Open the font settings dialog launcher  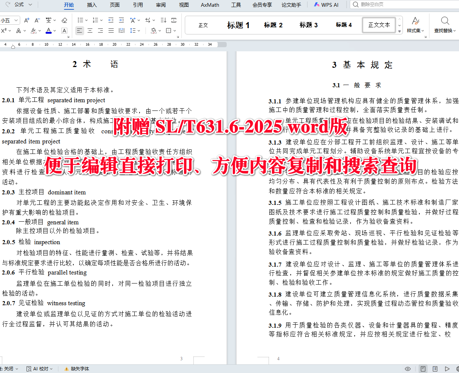coord(68,37)
